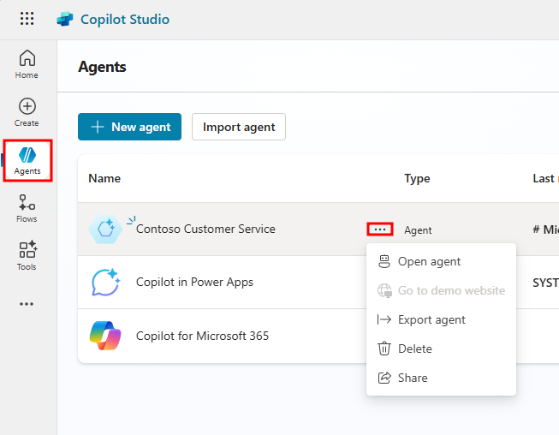Image resolution: width=559 pixels, height=435 pixels.
Task: Expand more sidebar options ellipsis
Action: pos(27,304)
